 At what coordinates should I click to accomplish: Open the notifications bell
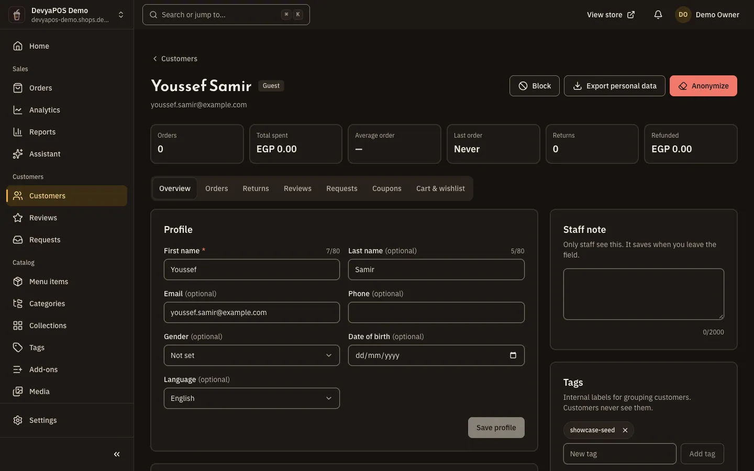[x=658, y=15]
